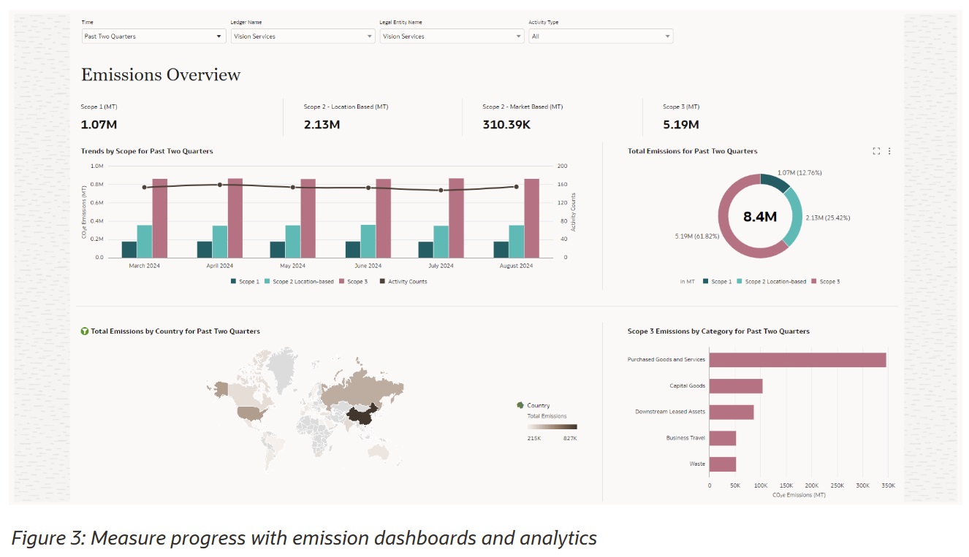Click the Scope 3 swatch in donut legend
Image resolution: width=969 pixels, height=557 pixels.
pos(814,281)
